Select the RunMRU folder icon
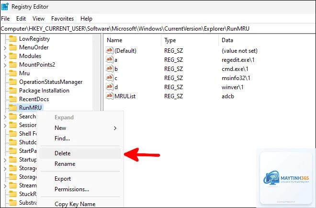 (x=13, y=107)
